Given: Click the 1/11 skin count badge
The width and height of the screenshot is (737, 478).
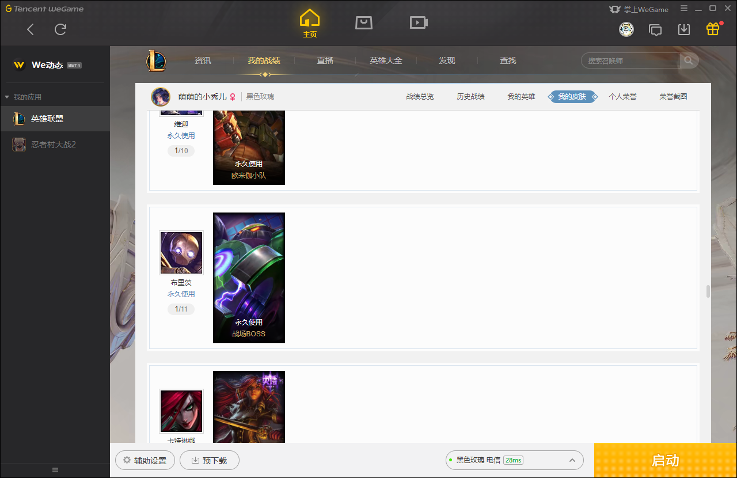Looking at the screenshot, I should [181, 309].
